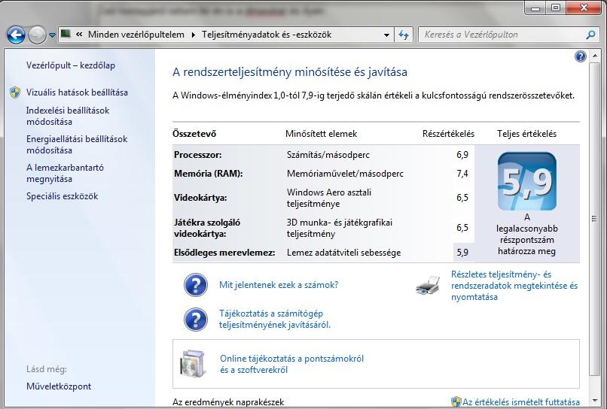607x409 pixels.
Task: Open 'A lemezkarbantartó megnyitása'
Action: pos(65,173)
